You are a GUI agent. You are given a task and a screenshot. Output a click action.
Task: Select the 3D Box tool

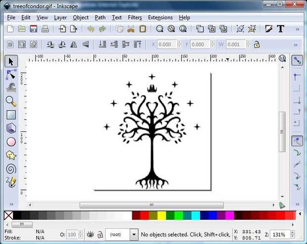tap(11, 128)
